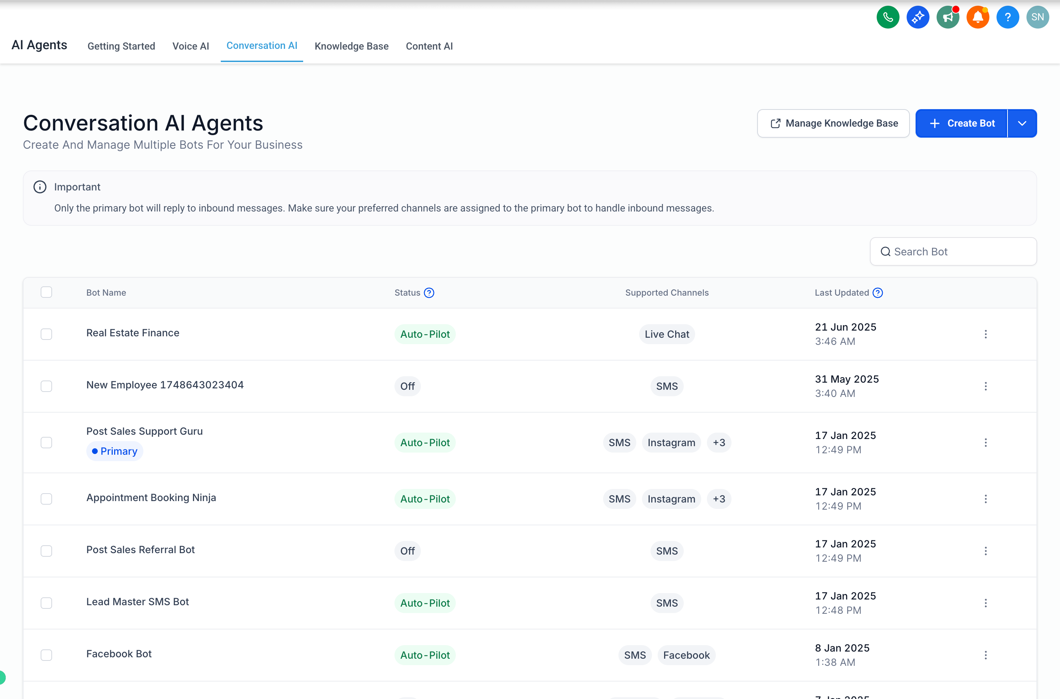Open the New Employee 1748643023404 bot
Screen dimensions: 1060x699
pyautogui.click(x=165, y=385)
